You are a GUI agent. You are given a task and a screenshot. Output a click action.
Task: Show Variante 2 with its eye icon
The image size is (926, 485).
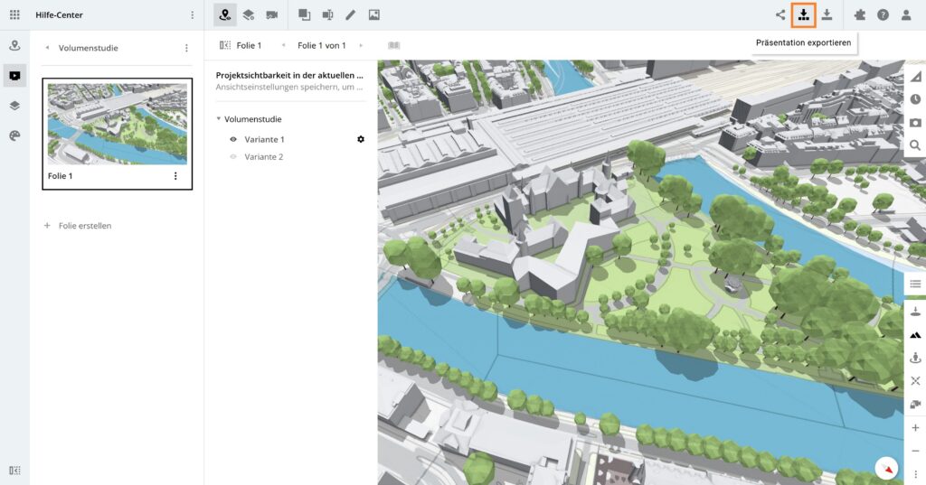[x=233, y=157]
